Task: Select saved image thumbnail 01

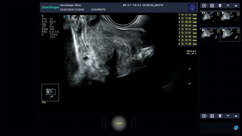Action: pyautogui.click(x=210, y=16)
